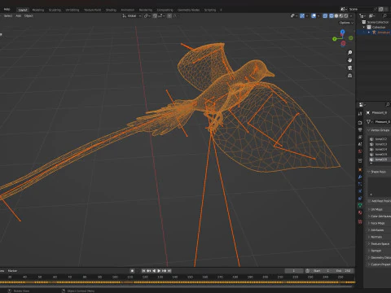Open the Object menu in viewport header

[29, 16]
